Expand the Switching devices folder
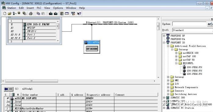The height and width of the screenshot is (112, 213). point(168,94)
